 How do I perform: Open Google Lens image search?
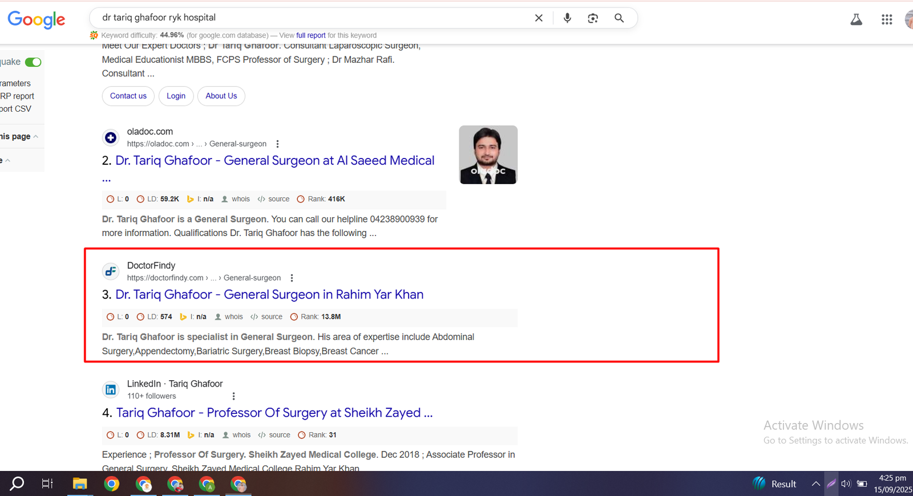[593, 18]
